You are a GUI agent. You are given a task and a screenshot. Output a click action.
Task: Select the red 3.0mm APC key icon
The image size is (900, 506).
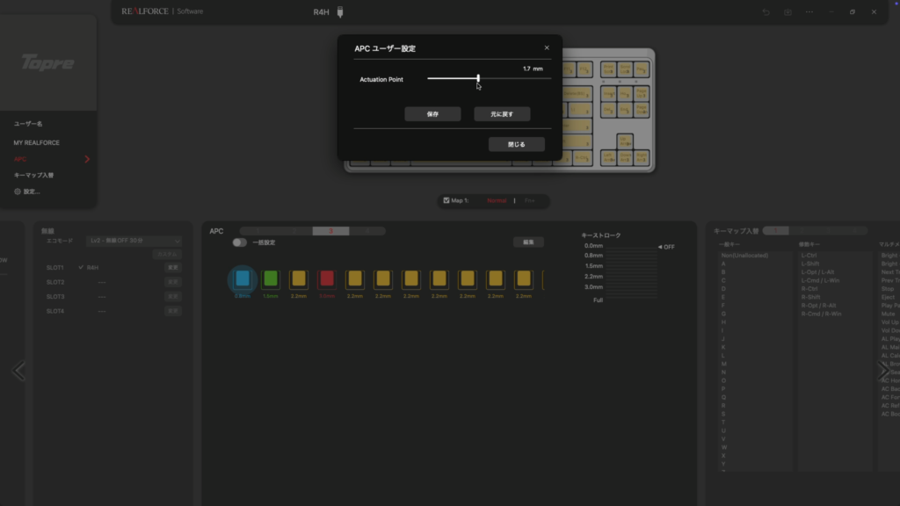pyautogui.click(x=326, y=279)
